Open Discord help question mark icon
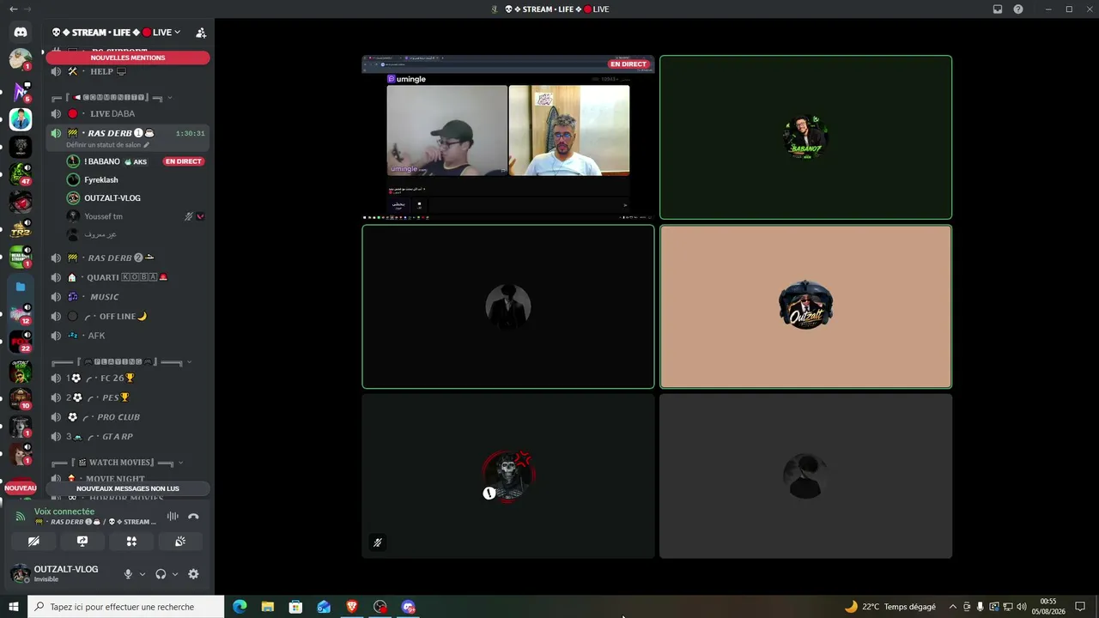Viewport: 1099px width, 618px height. pos(1018,9)
